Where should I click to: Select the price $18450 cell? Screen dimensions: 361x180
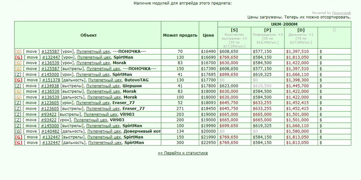coord(208,108)
